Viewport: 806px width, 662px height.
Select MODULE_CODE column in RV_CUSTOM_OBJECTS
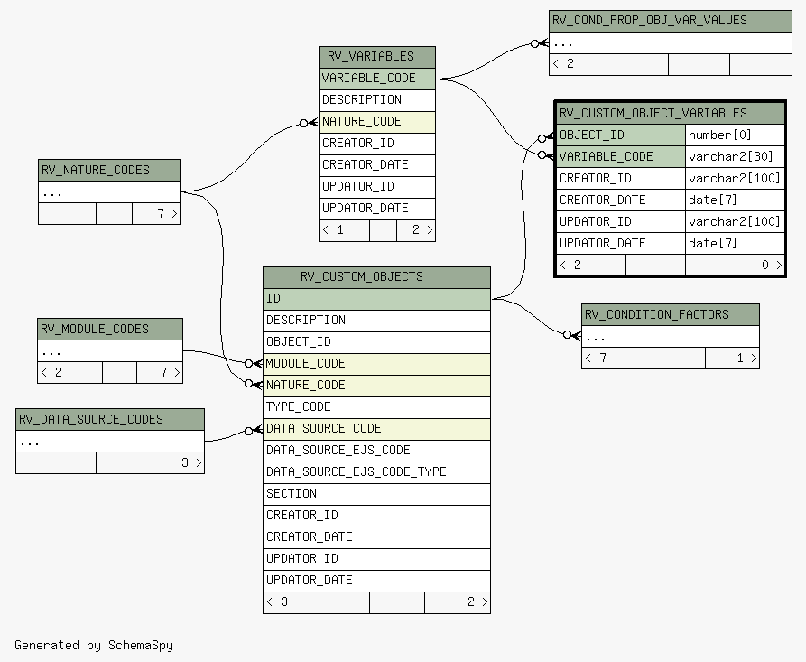pyautogui.click(x=376, y=364)
